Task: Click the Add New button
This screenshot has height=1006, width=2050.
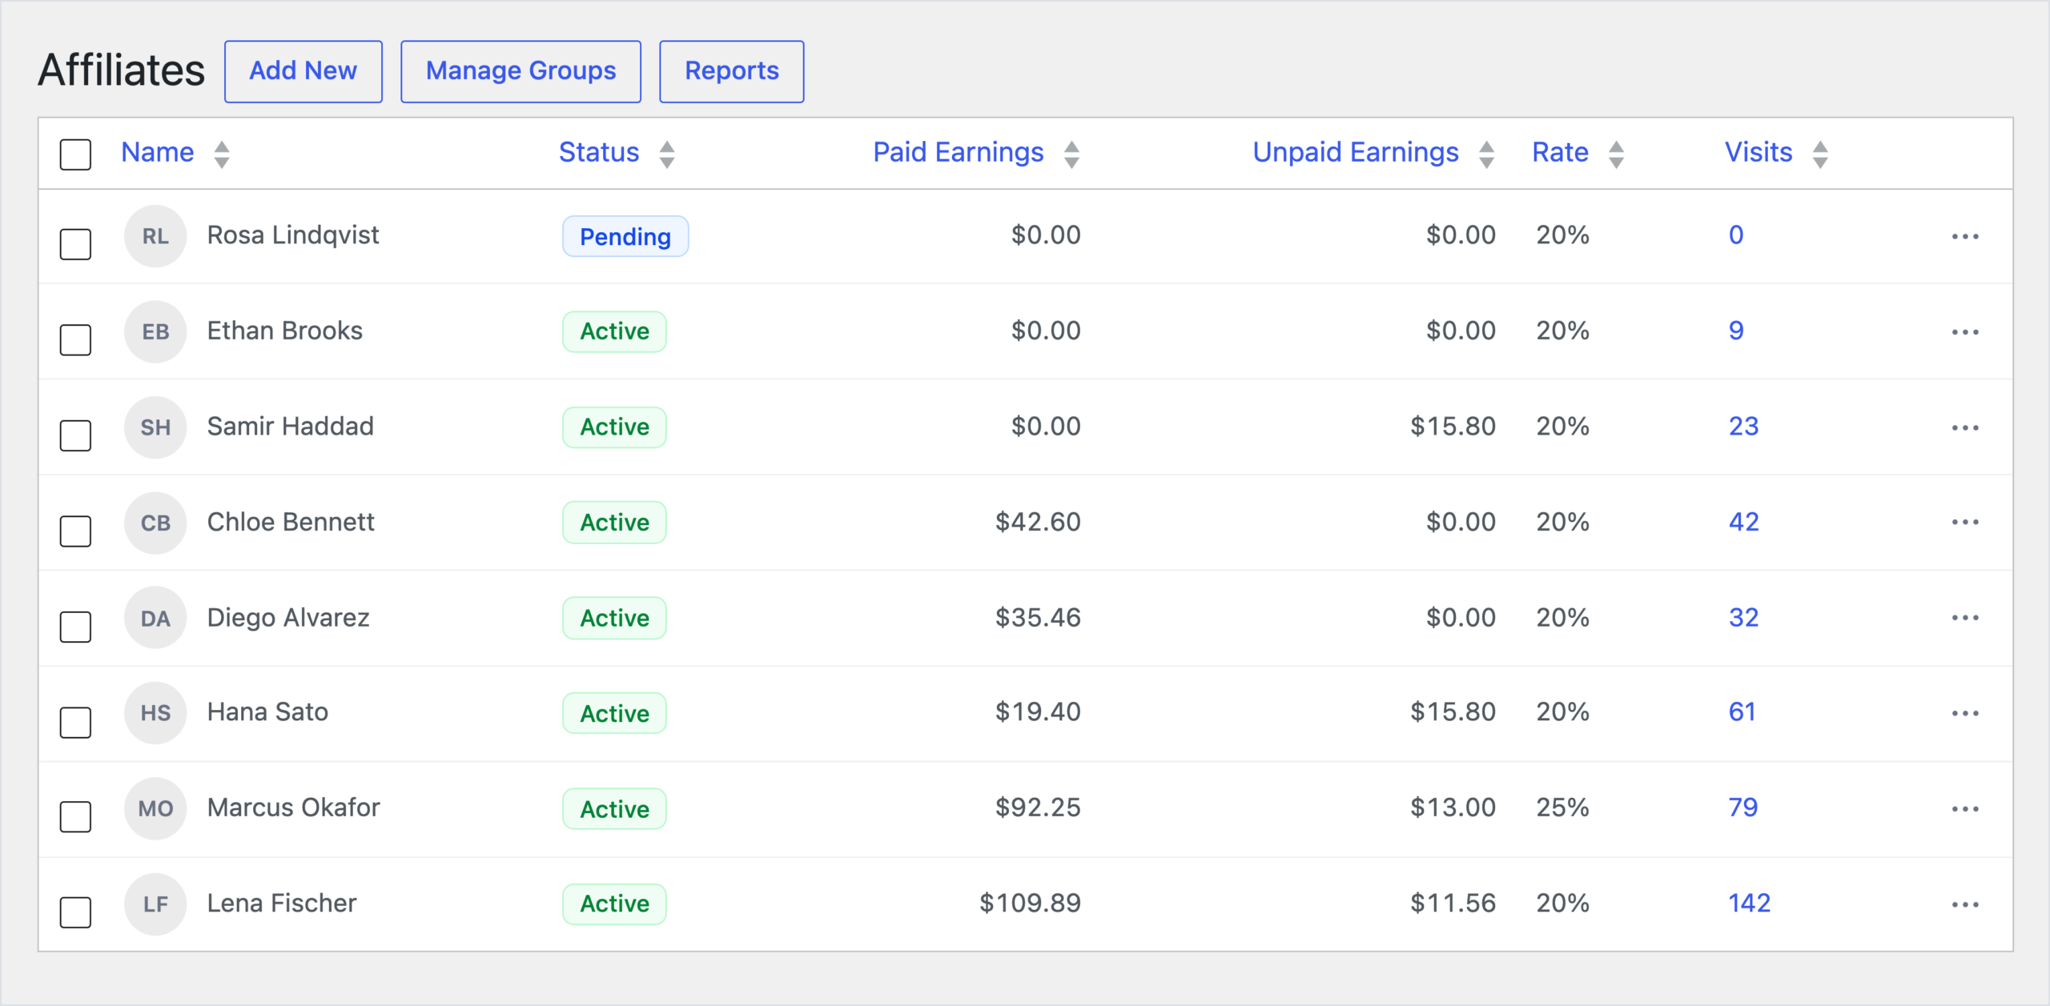Action: (303, 71)
